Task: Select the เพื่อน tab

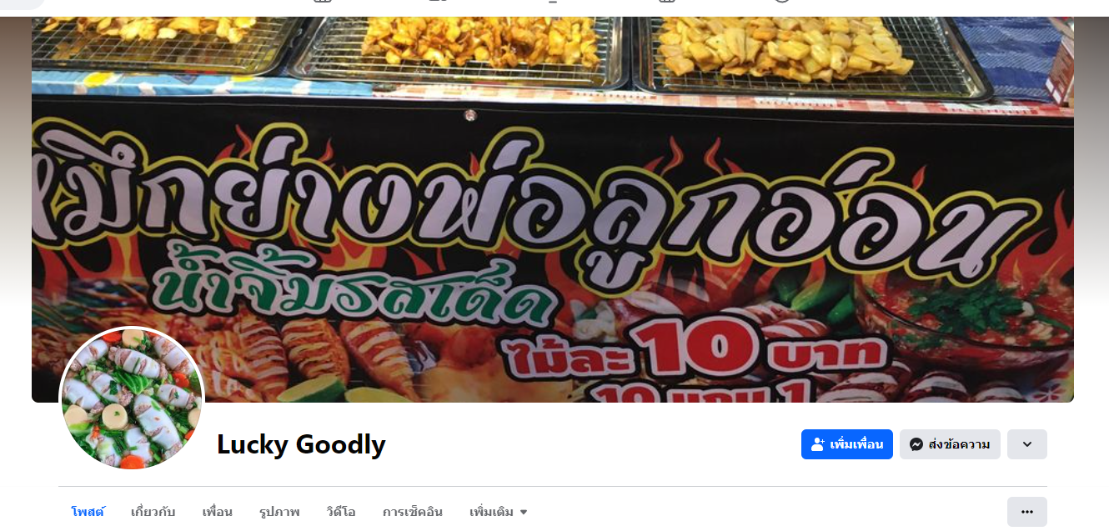Action: point(217,512)
